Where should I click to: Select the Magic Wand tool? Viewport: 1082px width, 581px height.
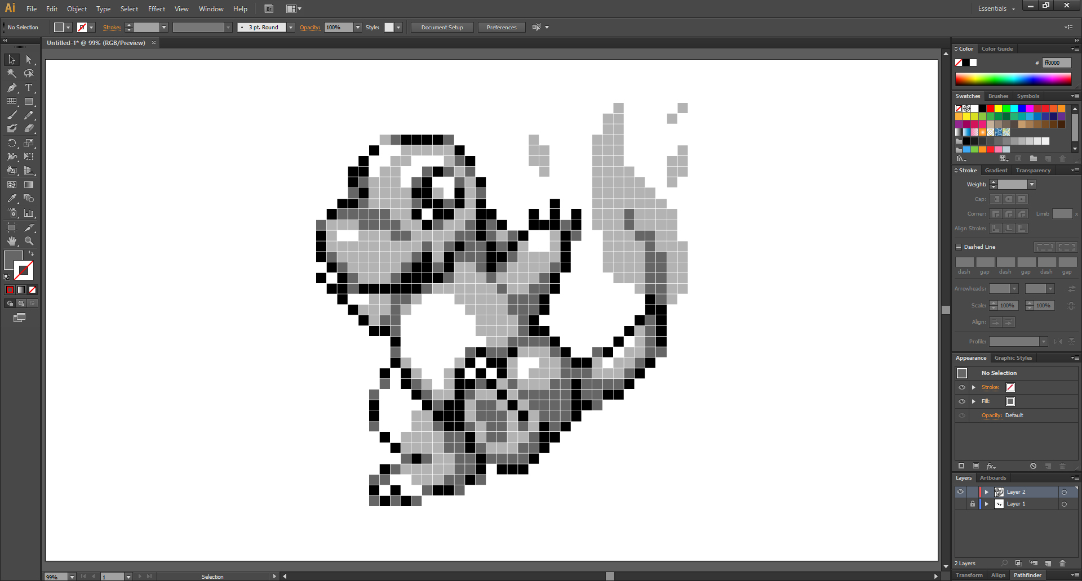pos(12,73)
